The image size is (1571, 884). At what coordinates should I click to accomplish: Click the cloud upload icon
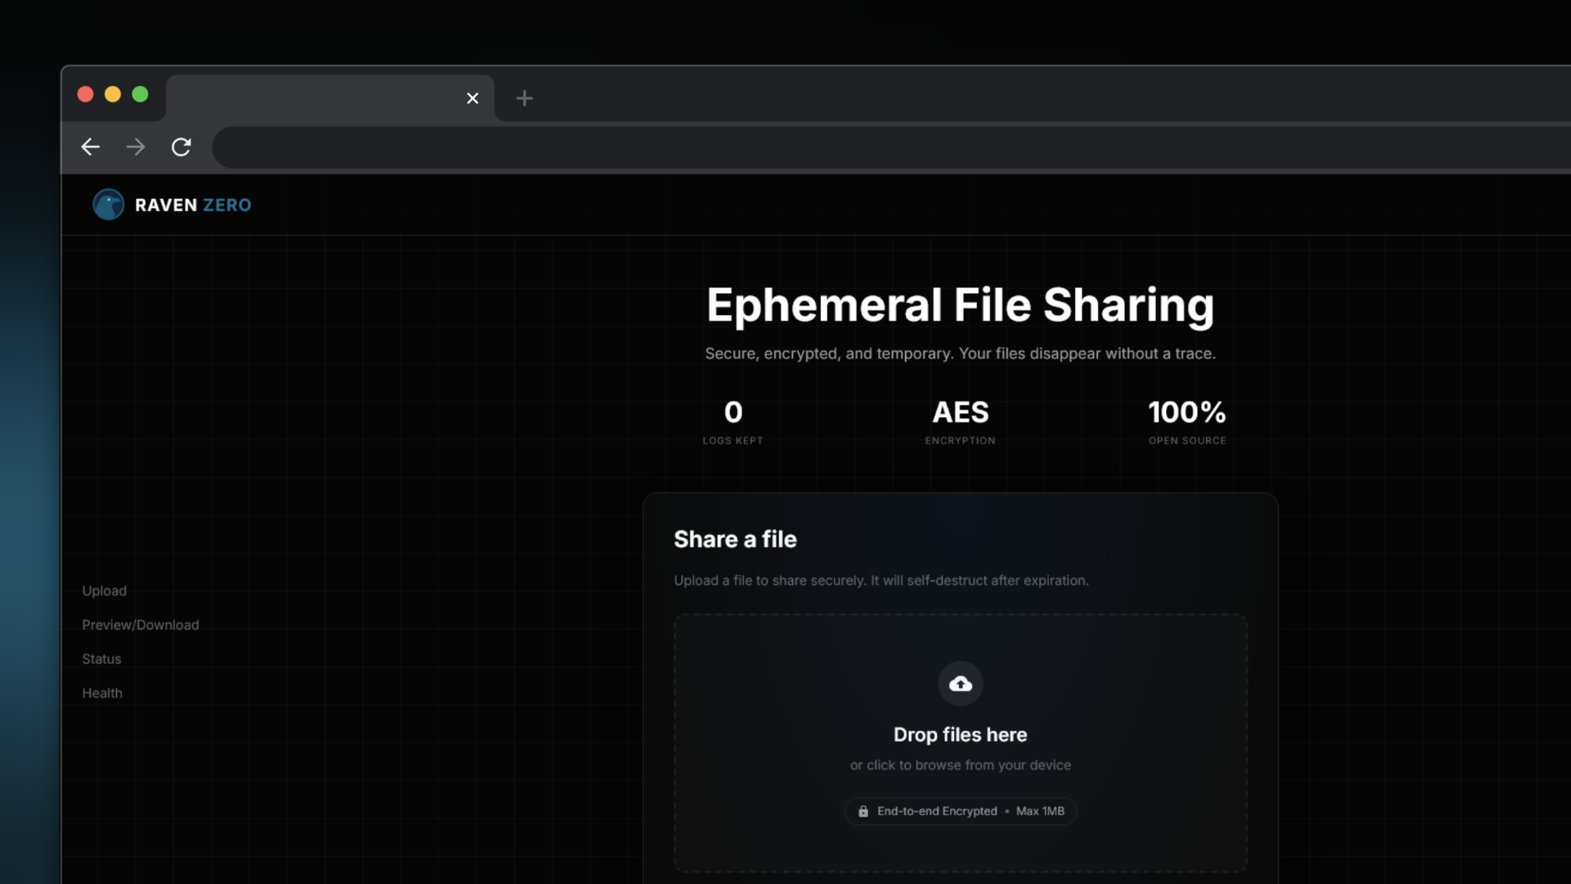point(960,683)
